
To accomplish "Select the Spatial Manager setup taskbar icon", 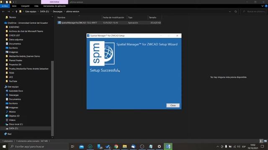I will pyautogui.click(x=168, y=146).
